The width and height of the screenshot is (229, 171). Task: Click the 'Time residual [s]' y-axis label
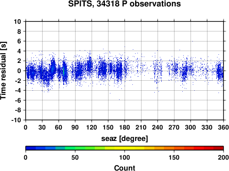(4, 71)
